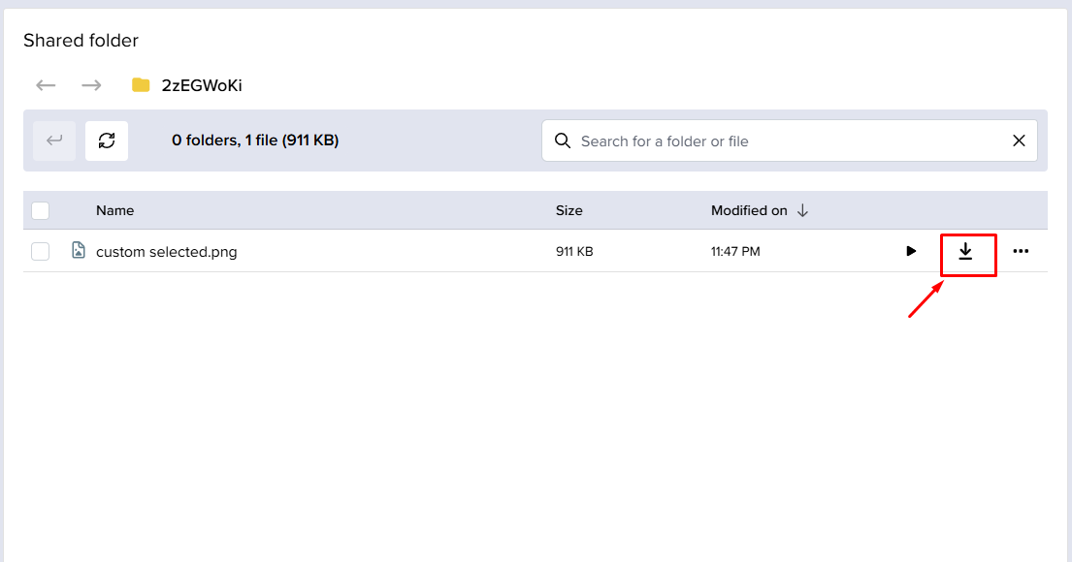This screenshot has width=1072, height=562.
Task: Click the refresh icon to reload folder
Action: tap(107, 140)
